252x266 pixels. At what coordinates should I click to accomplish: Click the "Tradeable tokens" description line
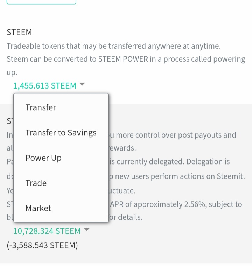pos(114,46)
